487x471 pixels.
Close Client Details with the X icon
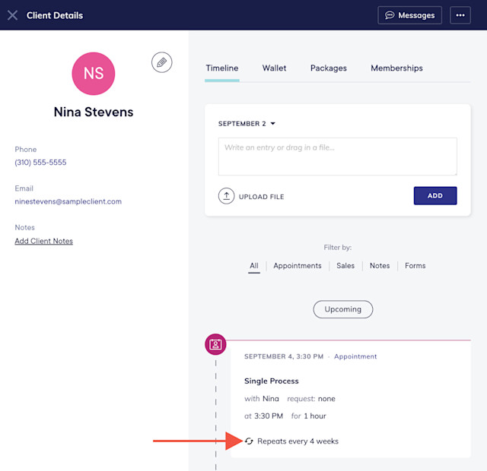click(12, 15)
